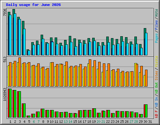
Task: Click day 31 on the x-axis
Action: tap(150, 122)
